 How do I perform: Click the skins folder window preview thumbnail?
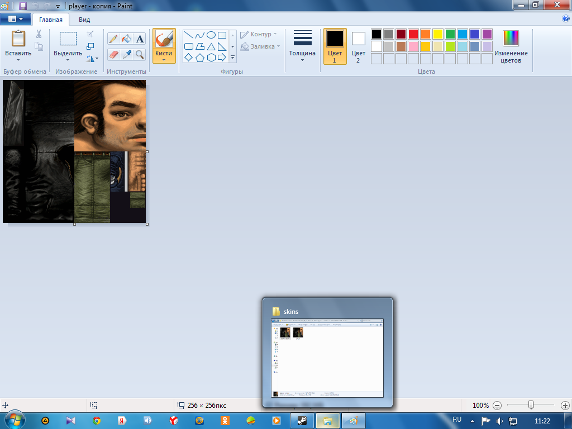point(327,358)
